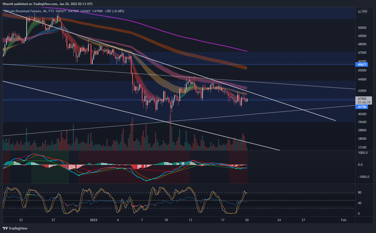The width and height of the screenshot is (376, 233).
Task: Click the 42800 price axis label
Action: [x=362, y=91]
